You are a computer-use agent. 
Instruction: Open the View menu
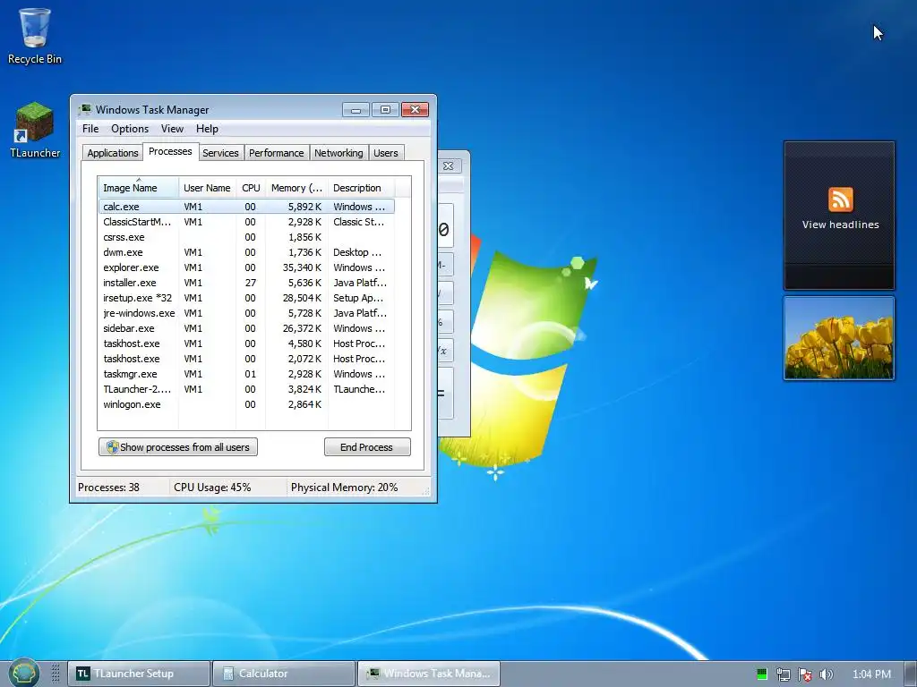pyautogui.click(x=172, y=129)
